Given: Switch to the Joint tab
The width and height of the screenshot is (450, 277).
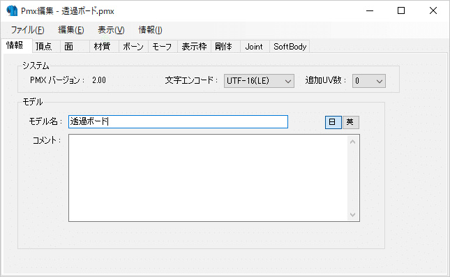Looking at the screenshot, I should tap(254, 47).
